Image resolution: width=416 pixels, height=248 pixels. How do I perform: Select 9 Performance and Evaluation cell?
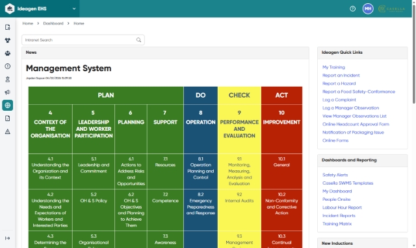[x=239, y=129]
